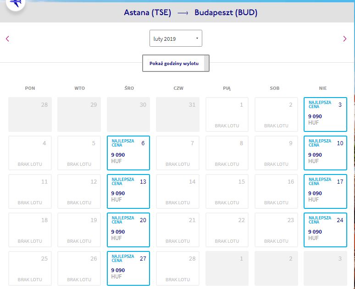Choose February 13 flight date

coord(128,191)
